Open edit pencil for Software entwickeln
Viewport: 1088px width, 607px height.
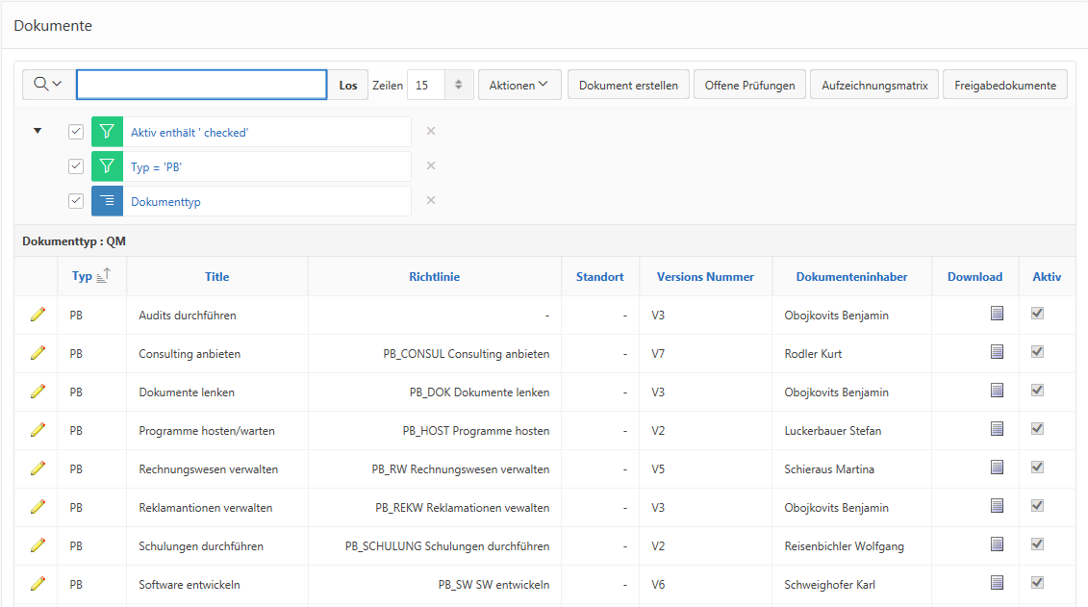click(x=38, y=583)
